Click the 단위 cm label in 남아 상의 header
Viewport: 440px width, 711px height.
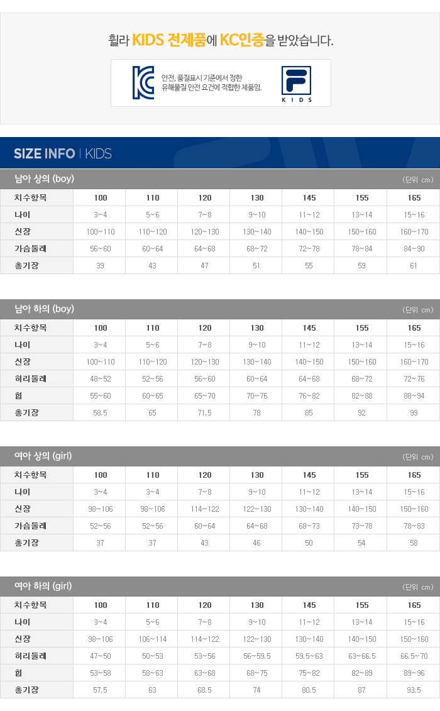(418, 180)
